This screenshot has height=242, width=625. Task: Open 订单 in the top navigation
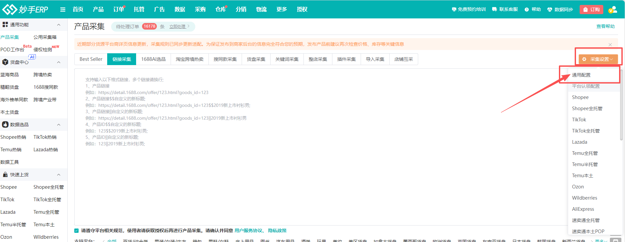click(119, 10)
